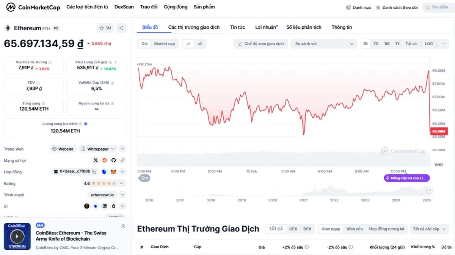This screenshot has height=255, width=455.
Task: Select the candlestick chart view icon
Action: coord(200,44)
